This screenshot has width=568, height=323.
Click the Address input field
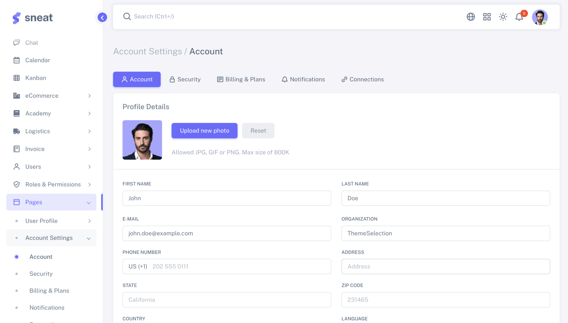click(446, 266)
